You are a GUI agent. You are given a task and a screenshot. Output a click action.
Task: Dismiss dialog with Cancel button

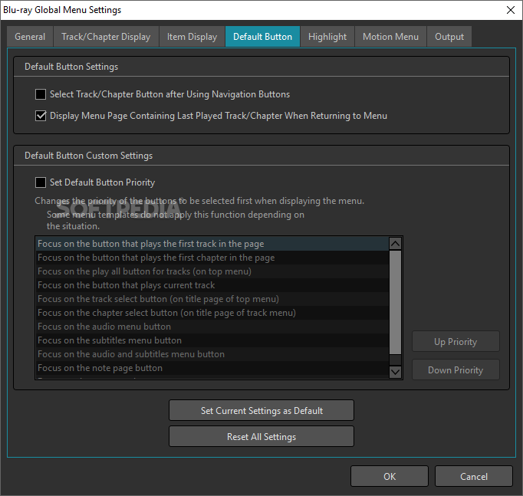coord(474,476)
